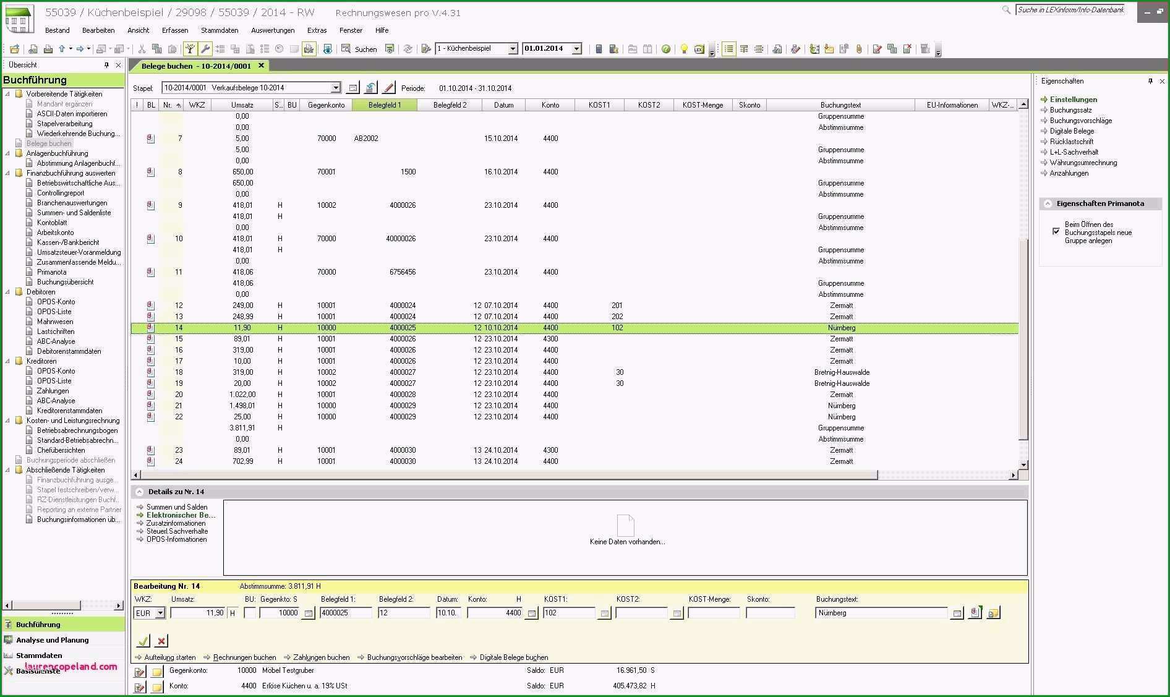This screenshot has height=697, width=1170.
Task: Open Buchungsvorschläge in Eigenschaften panel
Action: (1080, 121)
